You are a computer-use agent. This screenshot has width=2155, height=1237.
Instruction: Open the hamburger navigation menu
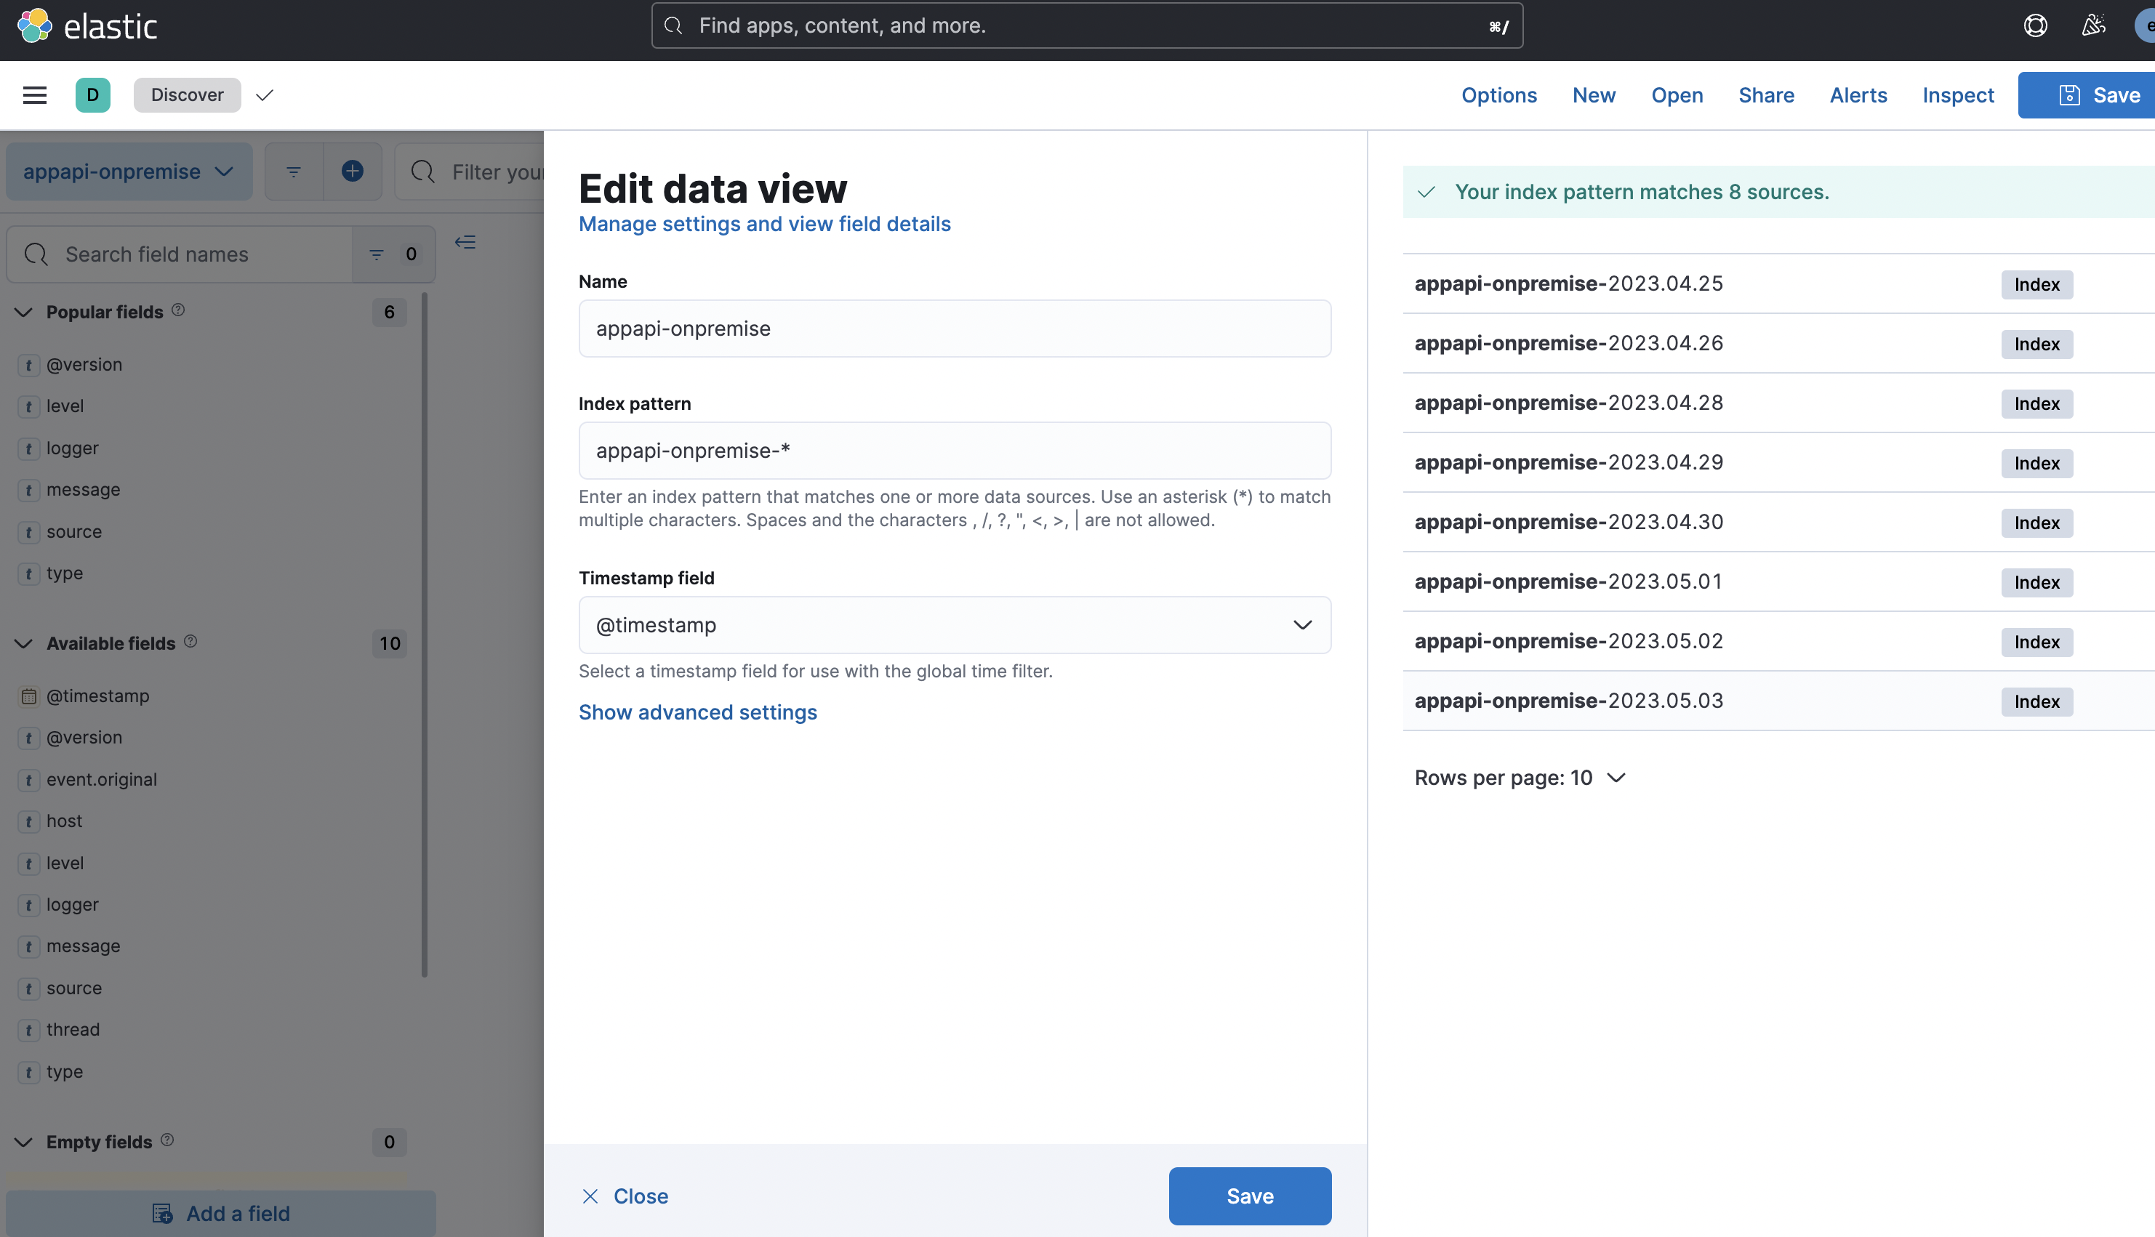point(35,95)
